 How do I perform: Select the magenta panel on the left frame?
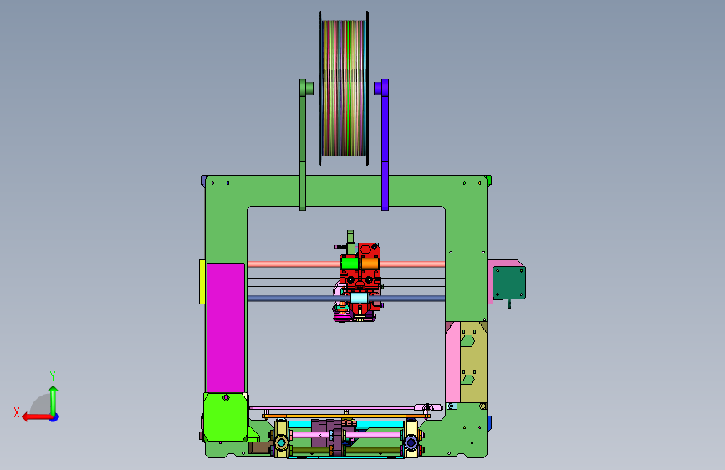click(x=226, y=328)
